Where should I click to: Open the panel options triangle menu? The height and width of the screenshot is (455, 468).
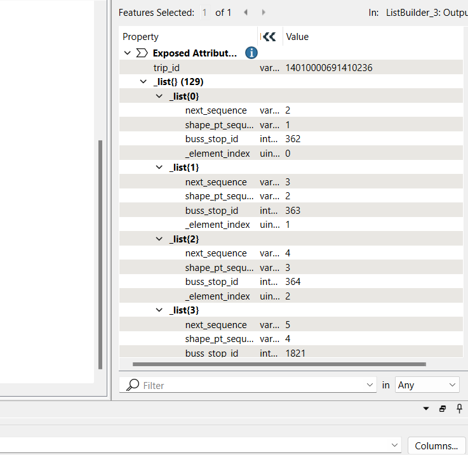(x=426, y=409)
